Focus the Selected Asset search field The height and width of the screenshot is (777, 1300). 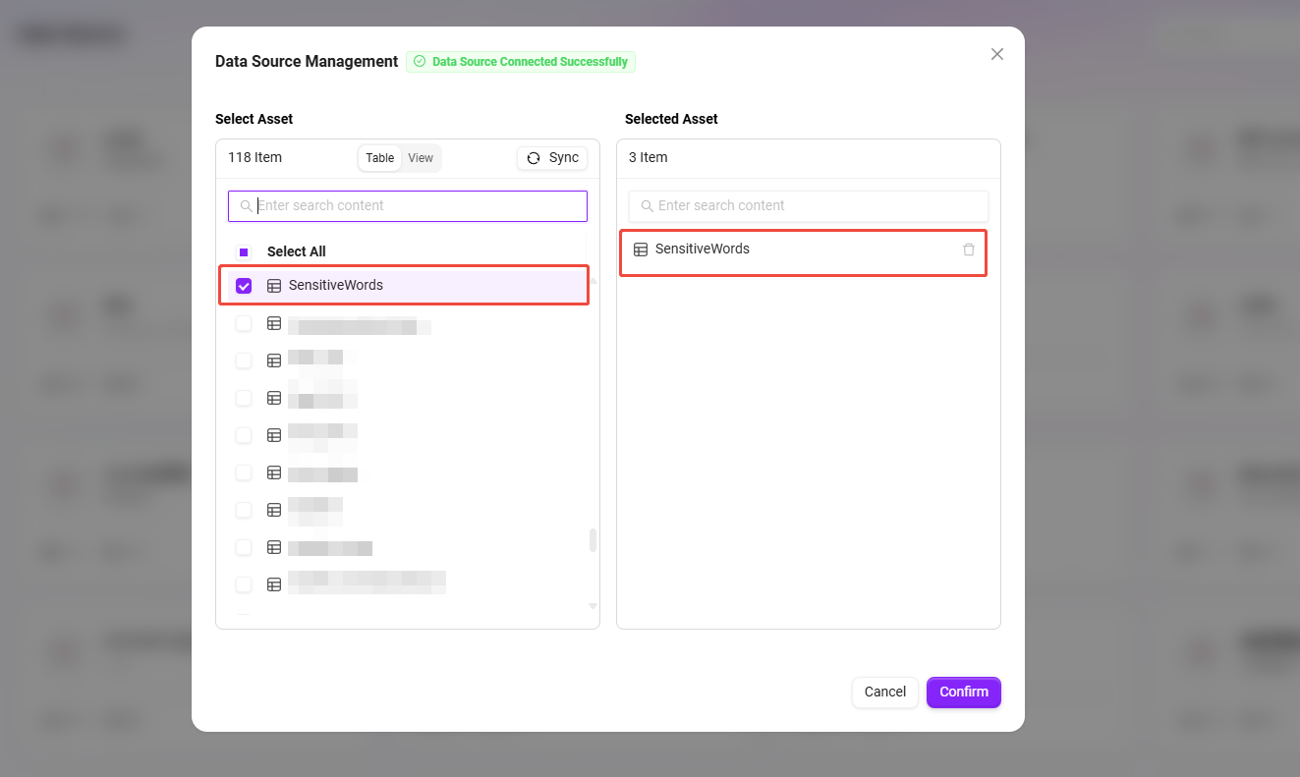(x=816, y=206)
